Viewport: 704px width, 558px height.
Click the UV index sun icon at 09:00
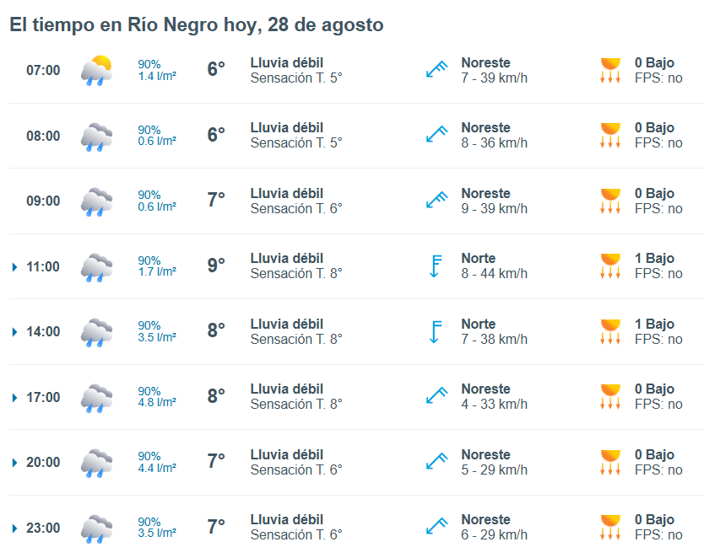pos(610,201)
